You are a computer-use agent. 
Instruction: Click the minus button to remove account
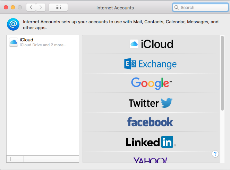coord(19,159)
